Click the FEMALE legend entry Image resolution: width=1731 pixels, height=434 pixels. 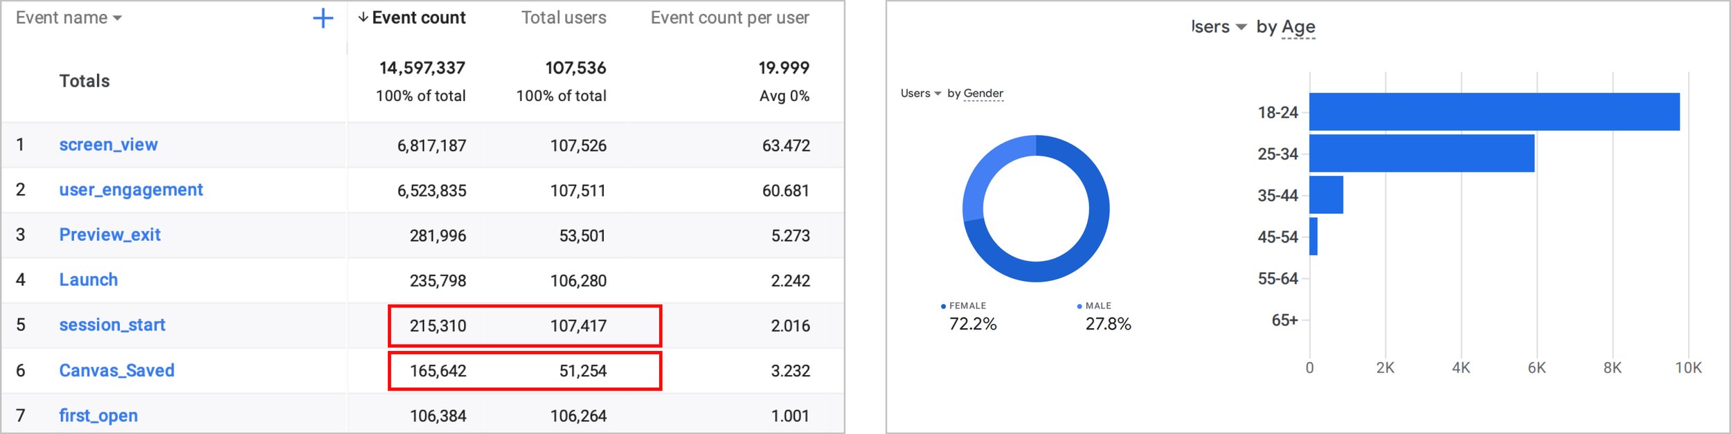pos(964,305)
